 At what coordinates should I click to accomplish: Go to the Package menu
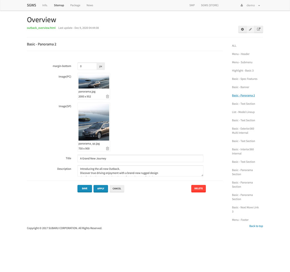[x=75, y=5]
